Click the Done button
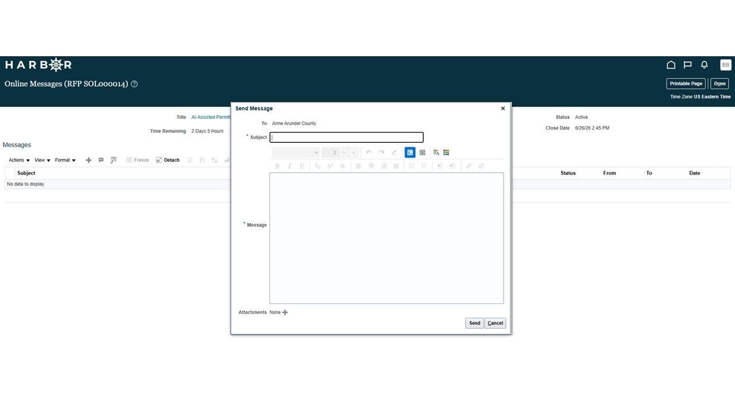 [719, 84]
